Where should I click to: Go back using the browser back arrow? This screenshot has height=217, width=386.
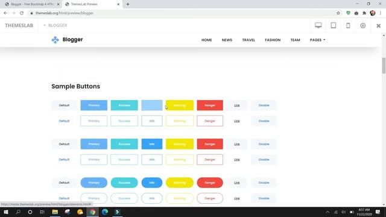[5, 13]
